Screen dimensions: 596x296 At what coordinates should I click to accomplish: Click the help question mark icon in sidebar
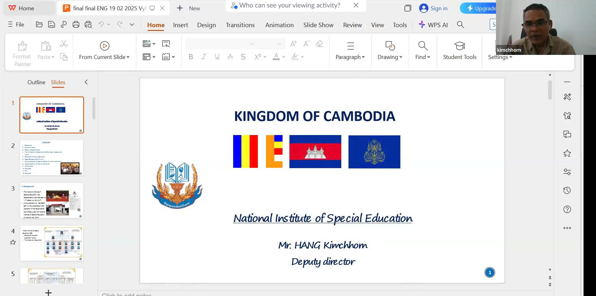click(567, 209)
